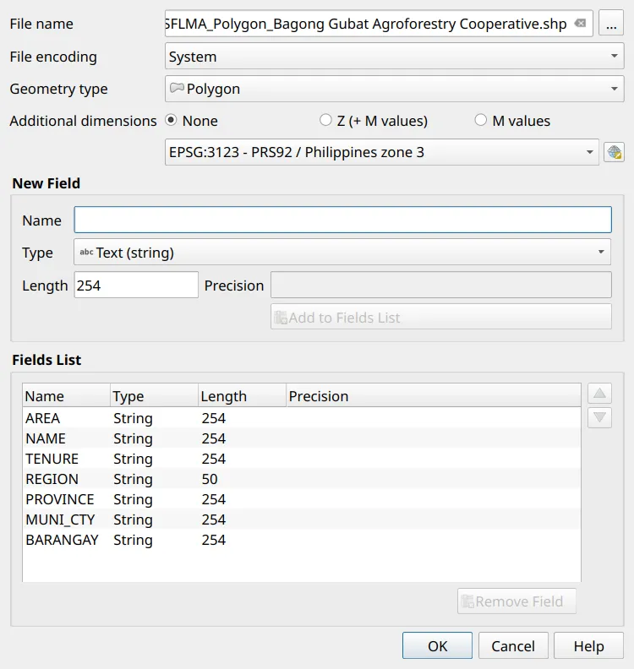Click the Remove Field button

pos(516,601)
